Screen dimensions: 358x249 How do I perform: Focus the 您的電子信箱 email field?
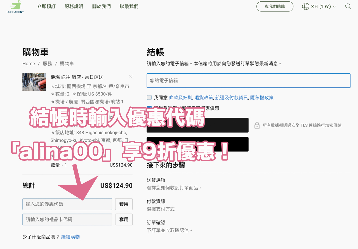coord(249,81)
